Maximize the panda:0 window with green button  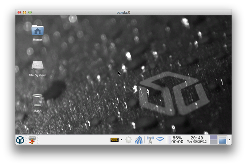pos(30,12)
